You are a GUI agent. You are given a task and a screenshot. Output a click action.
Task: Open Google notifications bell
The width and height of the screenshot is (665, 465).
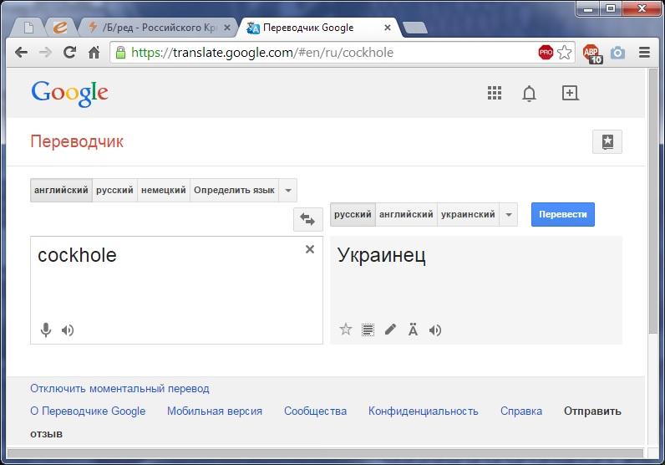pyautogui.click(x=529, y=94)
